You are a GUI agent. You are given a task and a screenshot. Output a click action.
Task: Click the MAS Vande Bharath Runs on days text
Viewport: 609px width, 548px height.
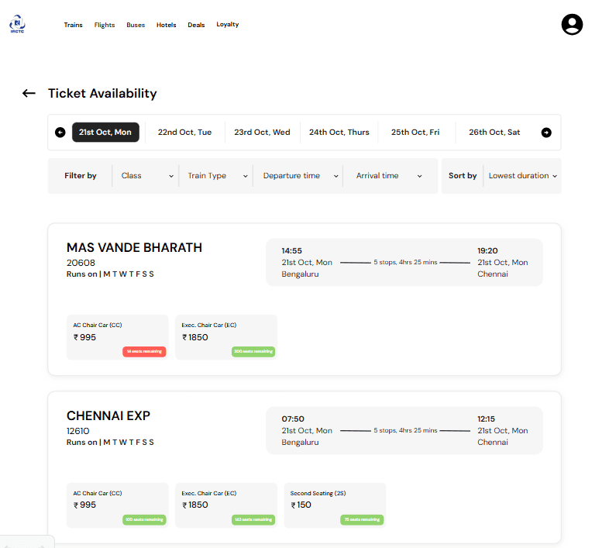pos(110,274)
